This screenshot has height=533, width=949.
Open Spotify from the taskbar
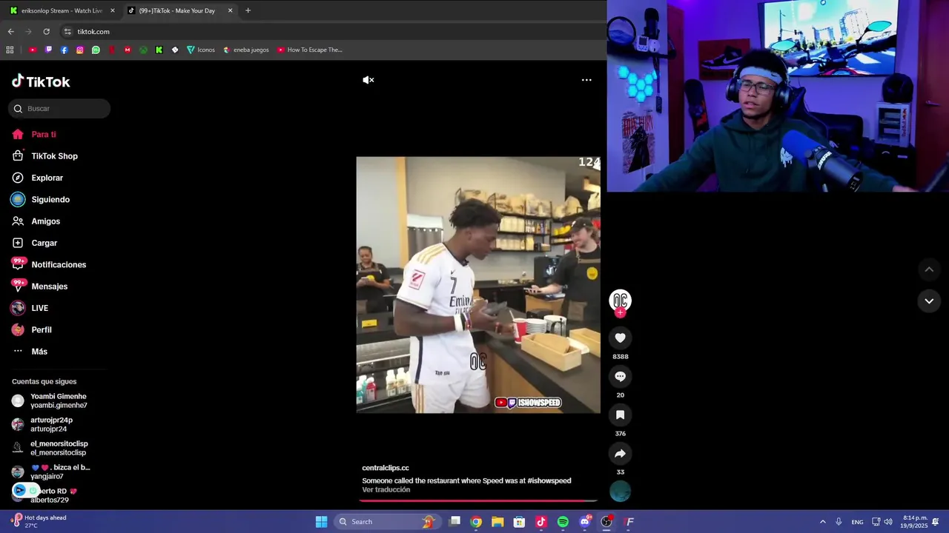[x=563, y=522]
